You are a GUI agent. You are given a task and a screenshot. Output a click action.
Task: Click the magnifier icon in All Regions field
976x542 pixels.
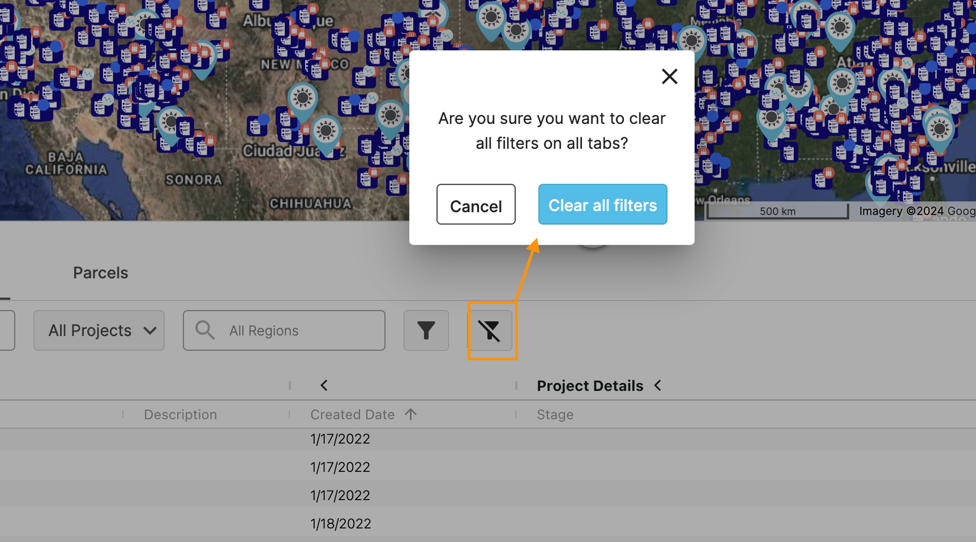click(x=204, y=330)
